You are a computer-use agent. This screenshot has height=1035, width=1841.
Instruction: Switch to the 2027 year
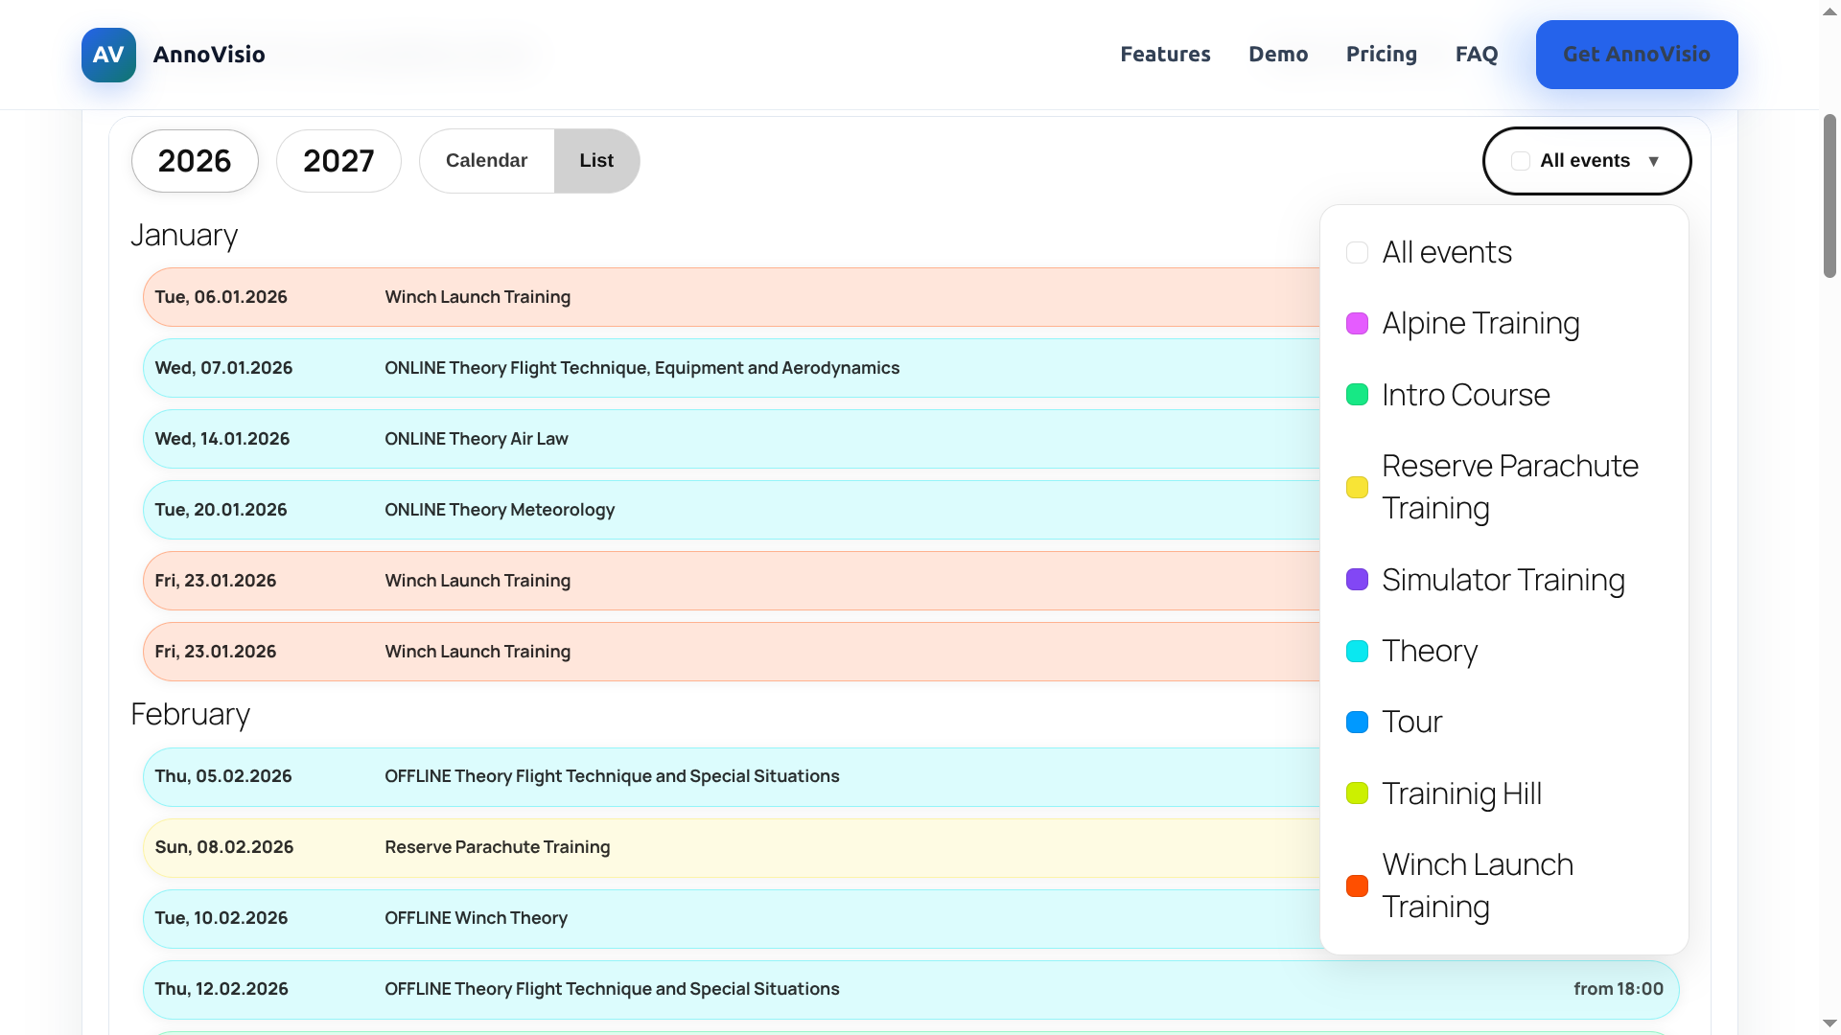tap(338, 161)
